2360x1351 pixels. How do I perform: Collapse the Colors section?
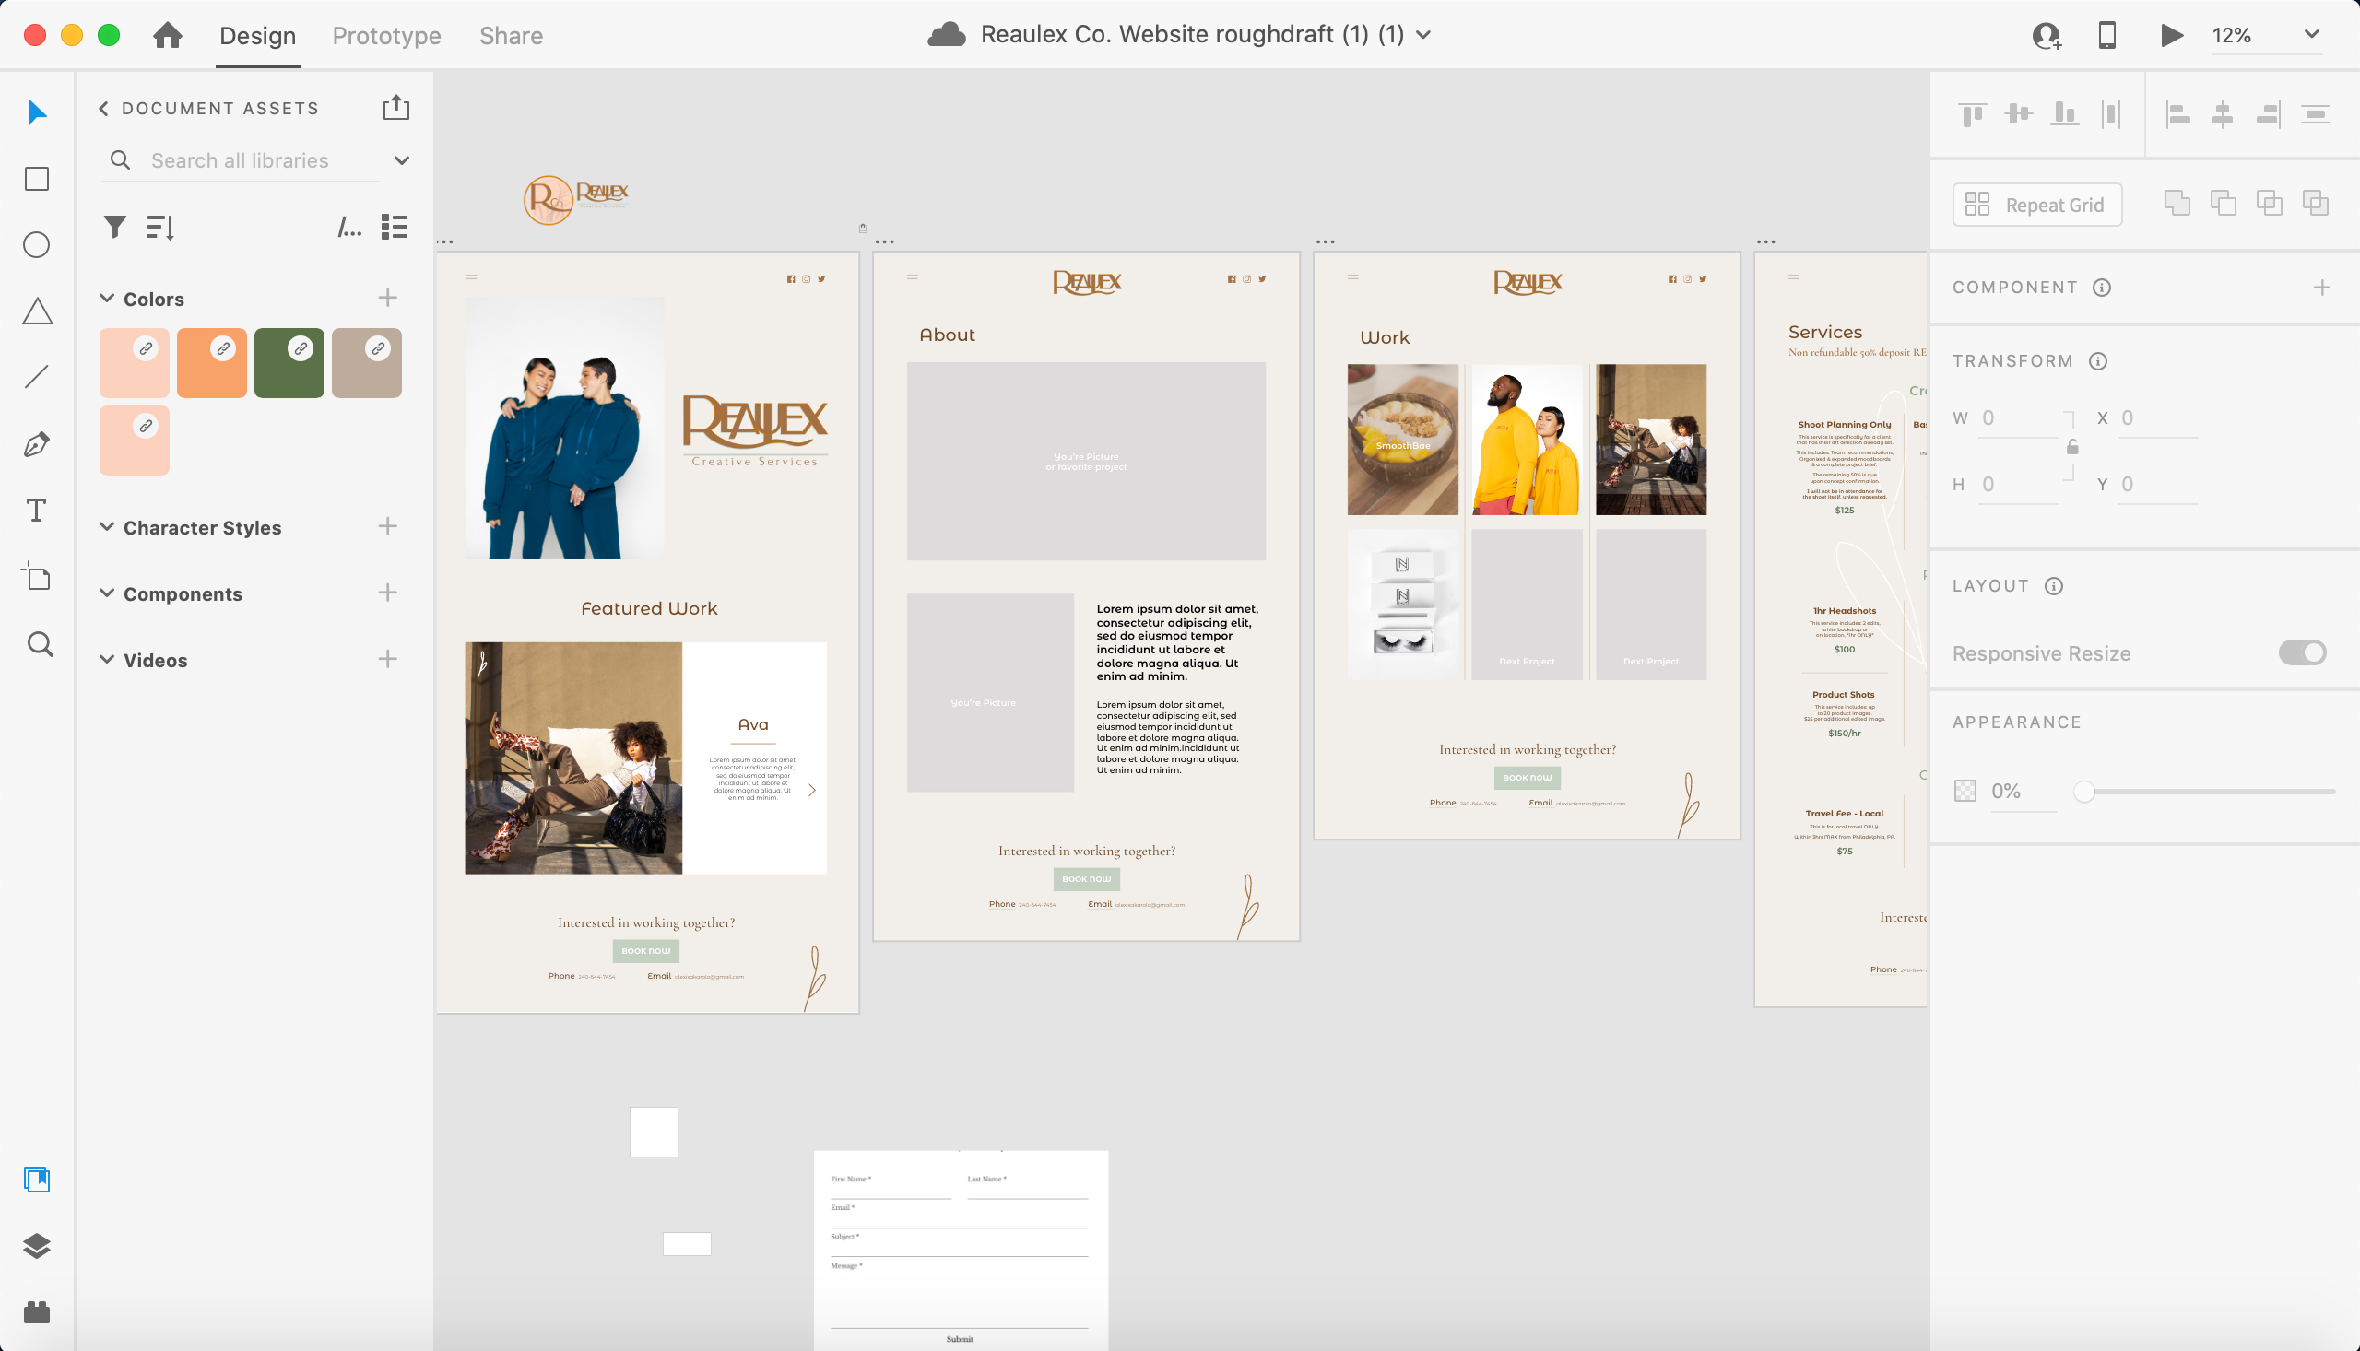[107, 299]
